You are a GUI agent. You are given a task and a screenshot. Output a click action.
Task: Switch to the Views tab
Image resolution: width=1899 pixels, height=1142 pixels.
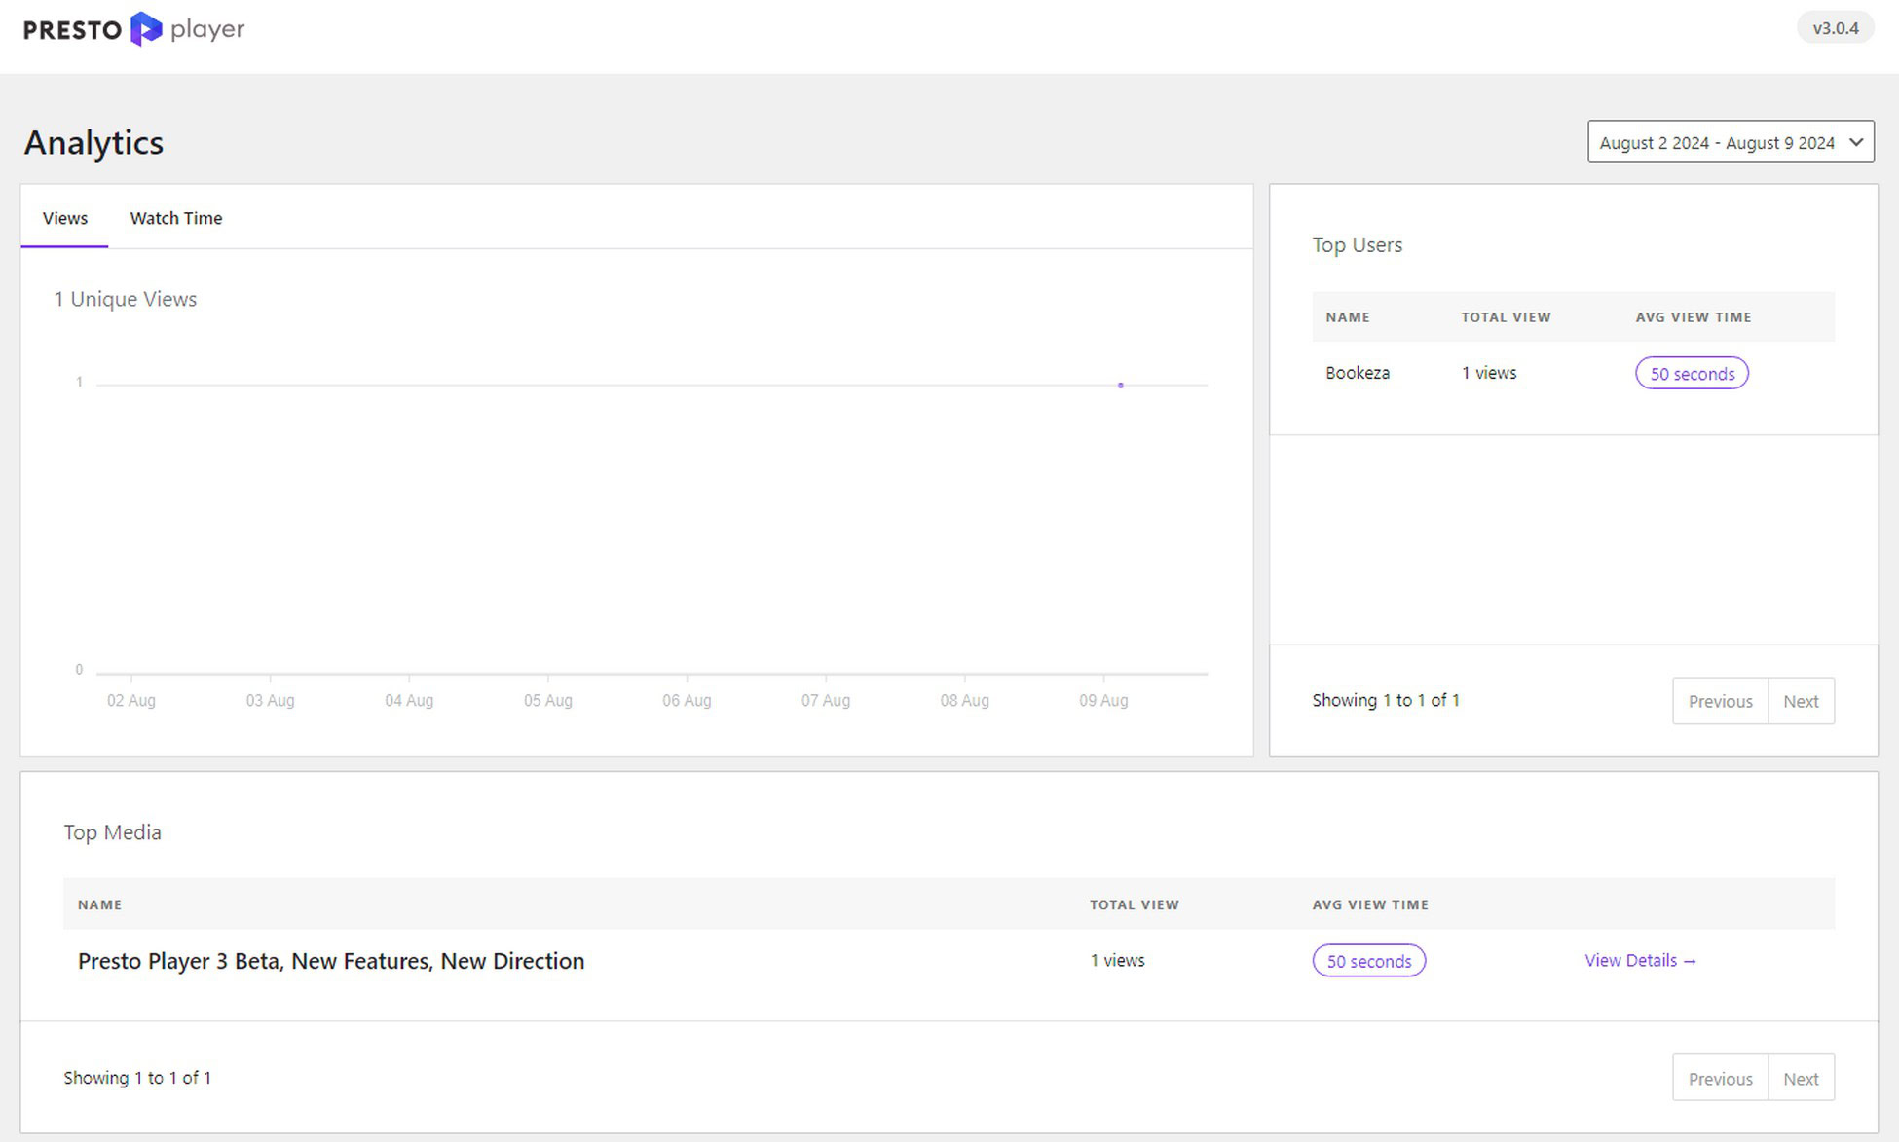pyautogui.click(x=65, y=218)
